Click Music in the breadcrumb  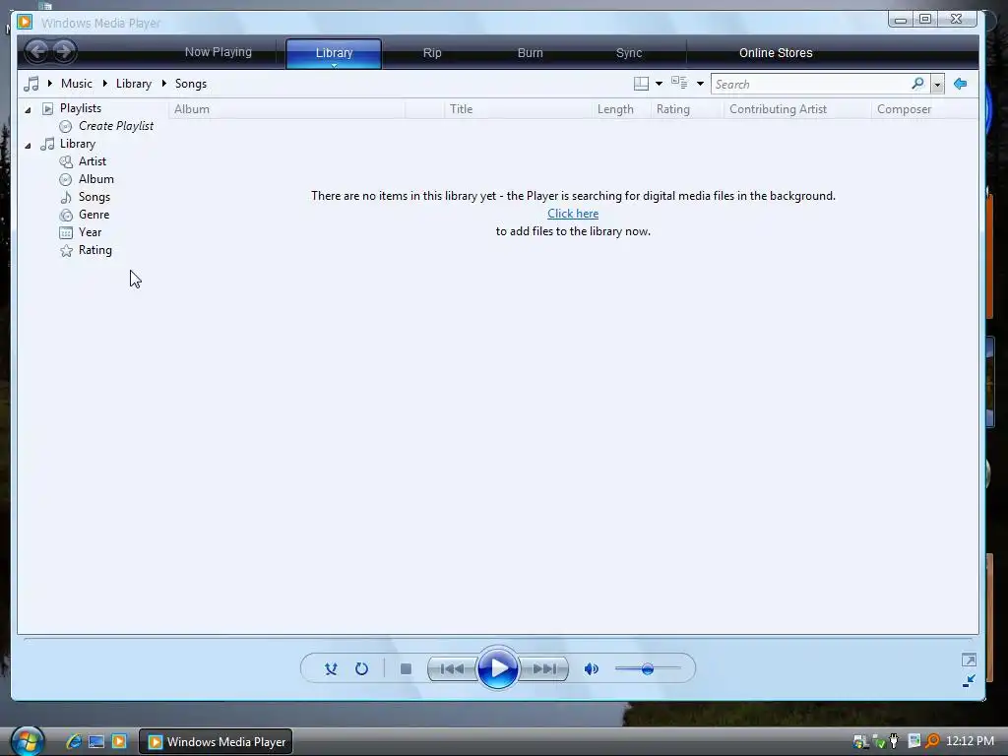coord(77,84)
